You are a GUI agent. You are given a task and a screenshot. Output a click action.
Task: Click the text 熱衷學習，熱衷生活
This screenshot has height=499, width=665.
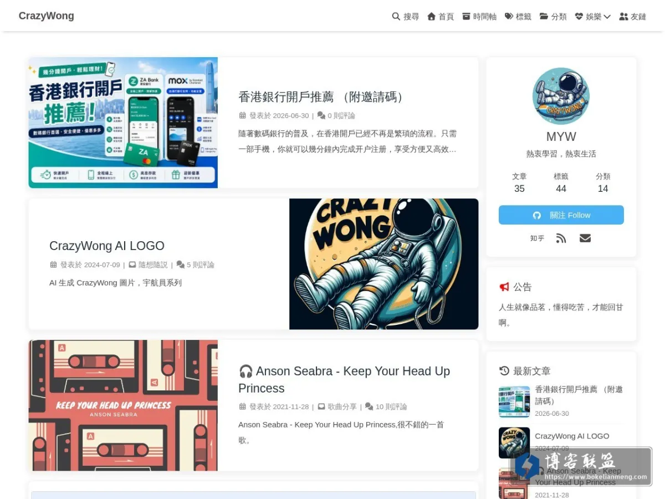(561, 154)
